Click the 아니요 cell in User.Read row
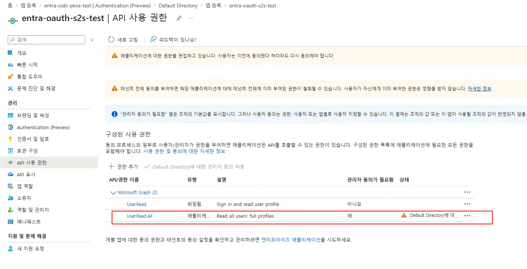Screen dimensions: 527x269 point(354,204)
